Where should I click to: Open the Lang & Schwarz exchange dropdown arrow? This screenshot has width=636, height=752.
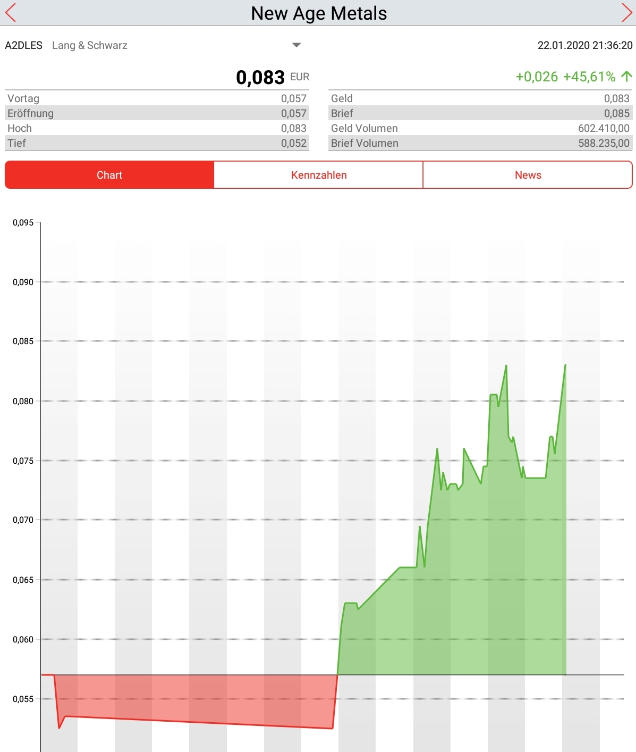point(296,45)
